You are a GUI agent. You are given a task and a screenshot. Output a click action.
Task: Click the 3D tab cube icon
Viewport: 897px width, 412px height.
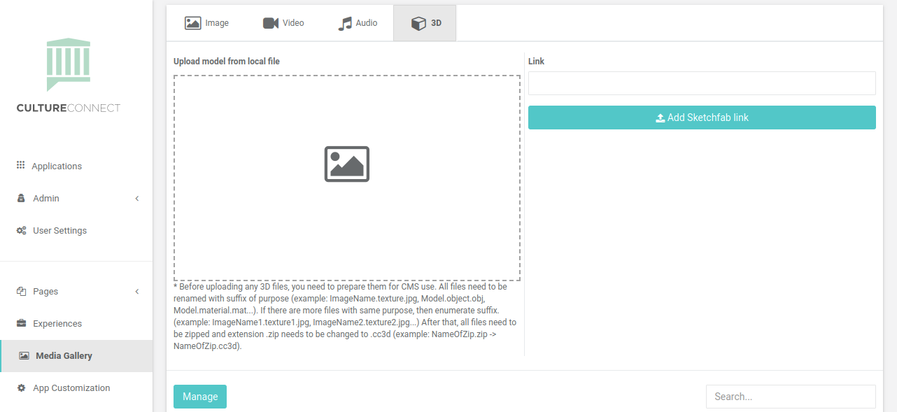click(418, 23)
